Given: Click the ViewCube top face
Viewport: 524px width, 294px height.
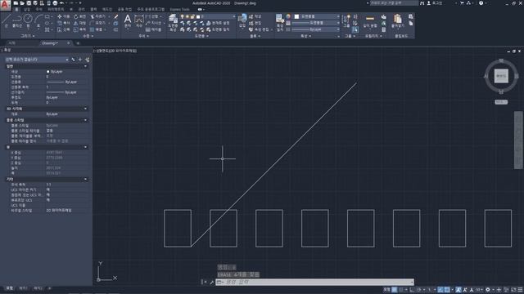Looking at the screenshot, I should click(501, 76).
